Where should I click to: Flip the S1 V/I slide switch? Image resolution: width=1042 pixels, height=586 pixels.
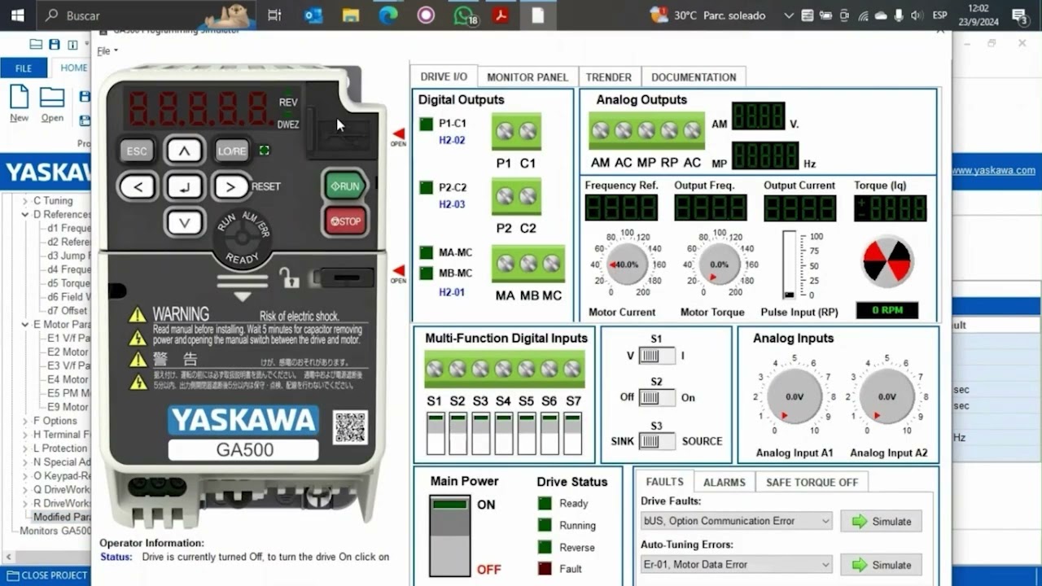pyautogui.click(x=656, y=356)
